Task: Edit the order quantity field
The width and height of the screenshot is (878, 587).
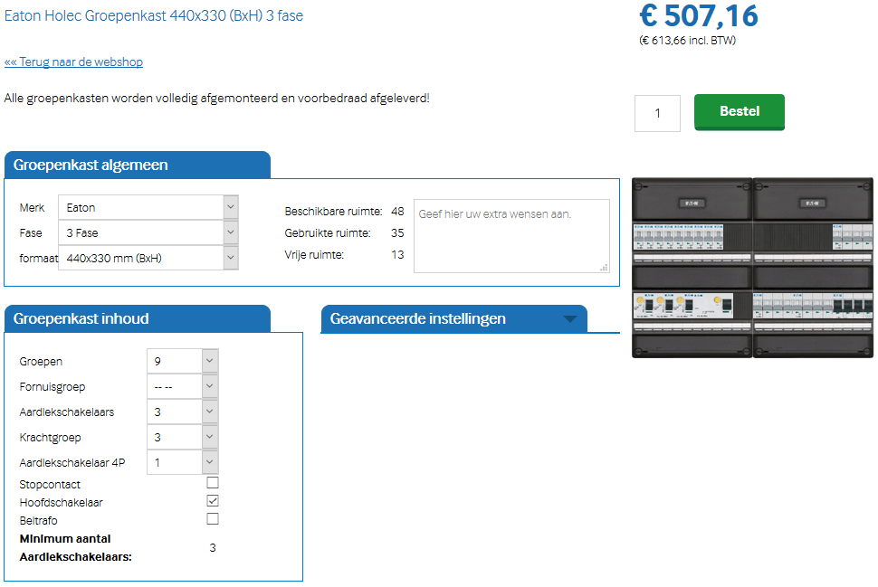Action: (657, 113)
